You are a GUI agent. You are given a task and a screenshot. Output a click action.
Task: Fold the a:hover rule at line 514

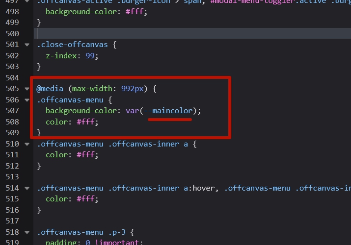coord(27,188)
